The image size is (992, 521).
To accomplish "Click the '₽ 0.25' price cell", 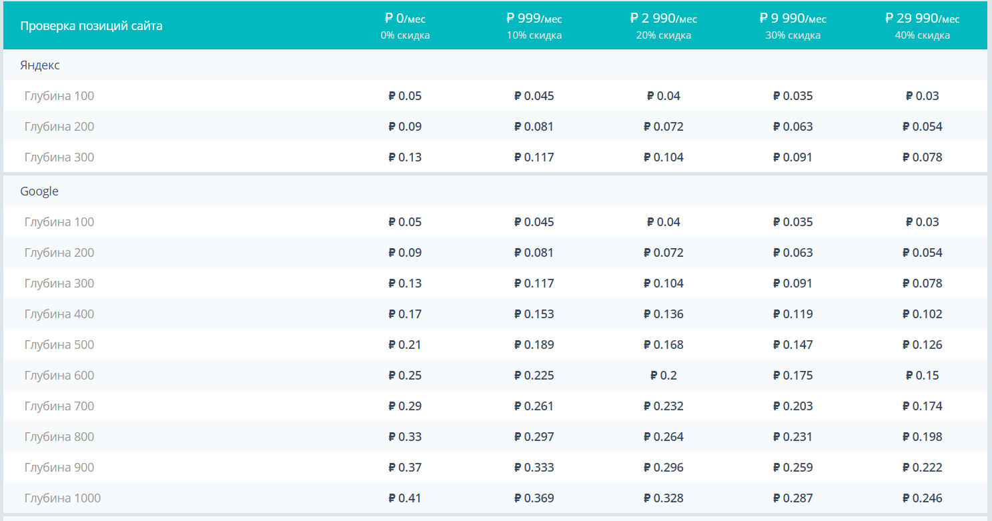I will pos(405,376).
